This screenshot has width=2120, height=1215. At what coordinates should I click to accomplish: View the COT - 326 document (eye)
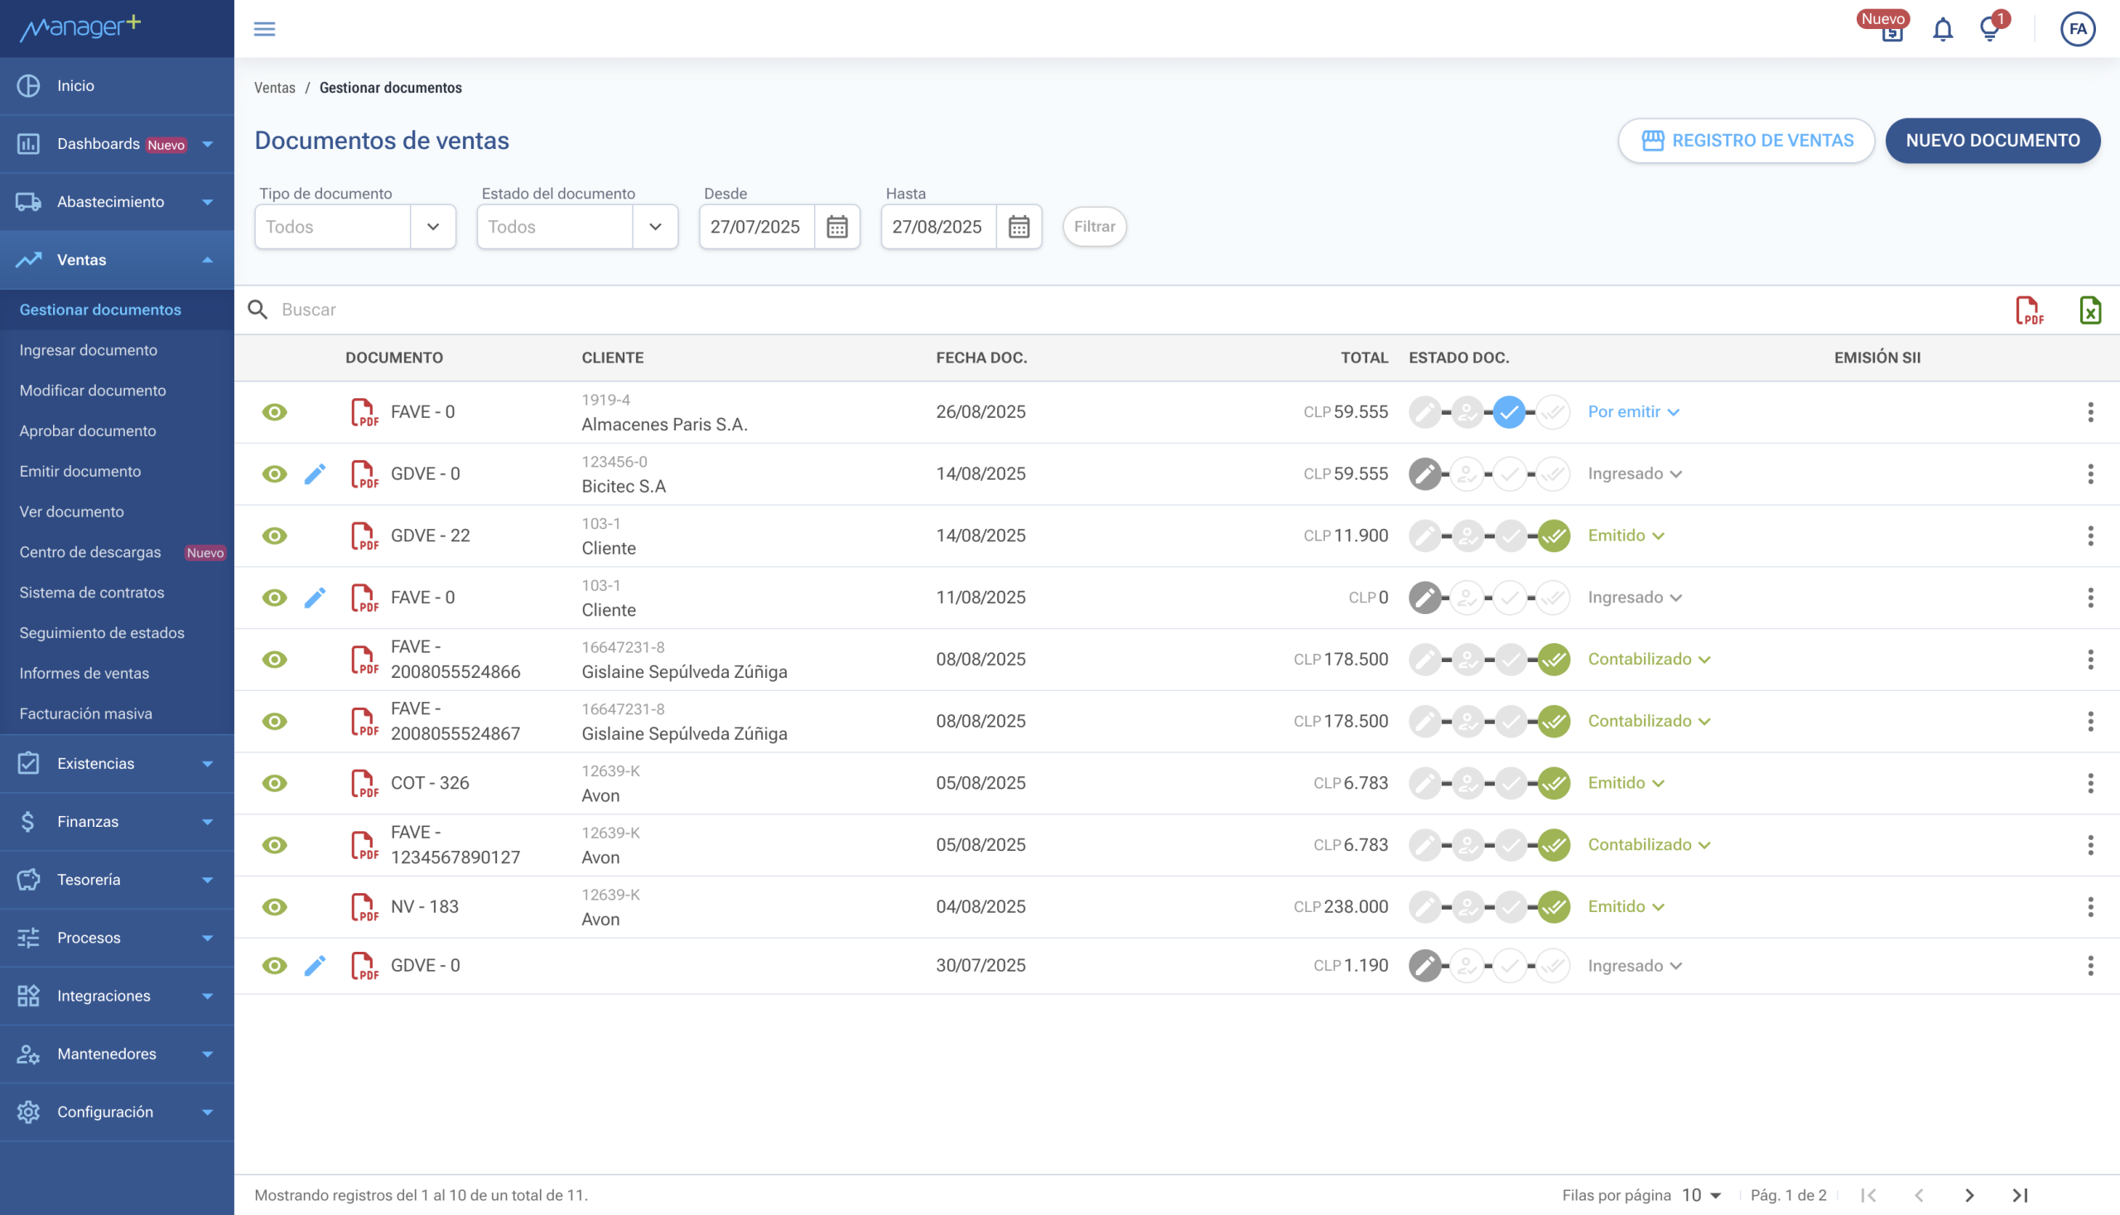274,783
